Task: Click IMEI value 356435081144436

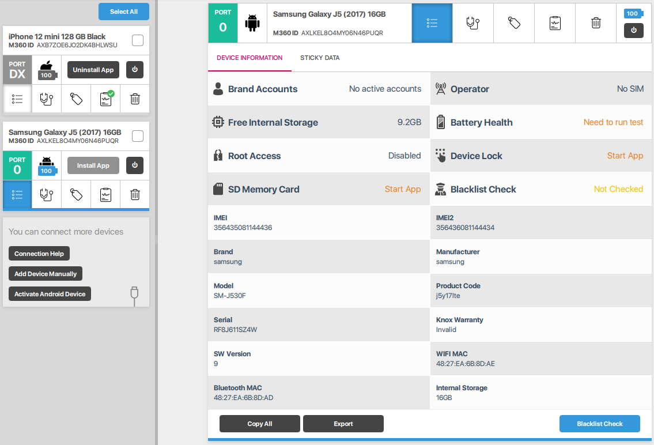Action: click(x=243, y=228)
